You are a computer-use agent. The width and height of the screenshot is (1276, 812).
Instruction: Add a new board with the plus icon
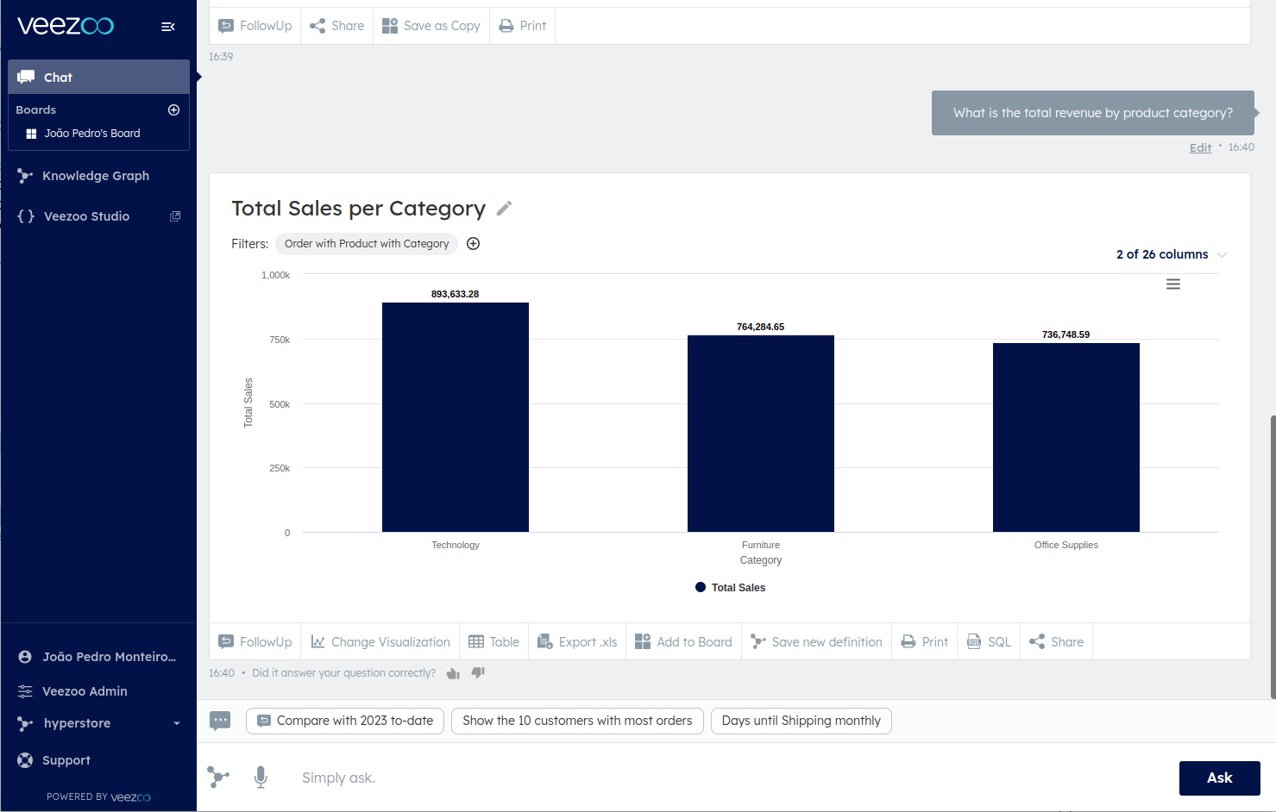point(173,109)
